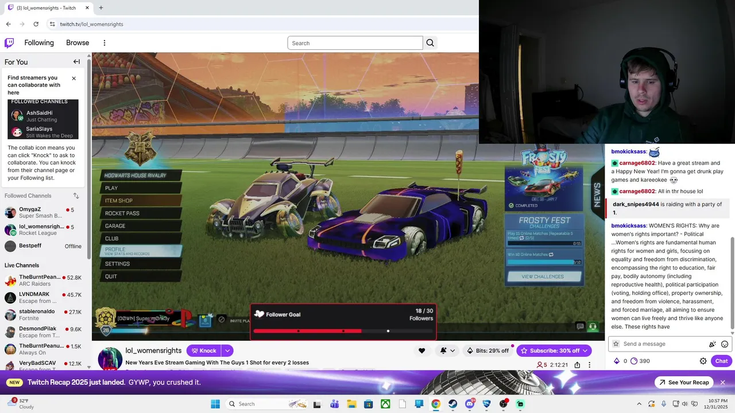Click the Follower Goal progress bar

343,331
